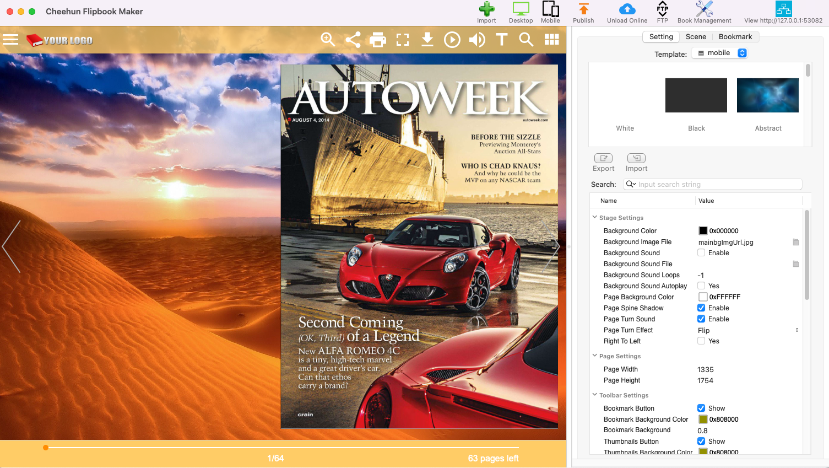This screenshot has width=829, height=468.
Task: Browse for Background Image File
Action: (795, 242)
